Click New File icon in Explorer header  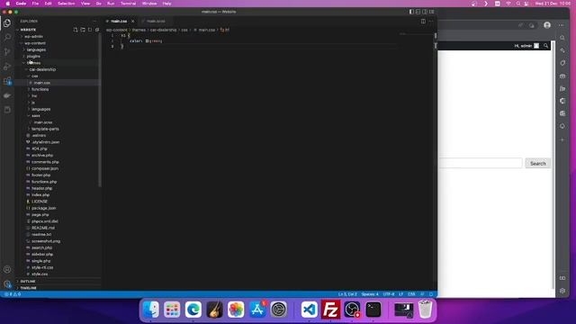pyautogui.click(x=76, y=30)
